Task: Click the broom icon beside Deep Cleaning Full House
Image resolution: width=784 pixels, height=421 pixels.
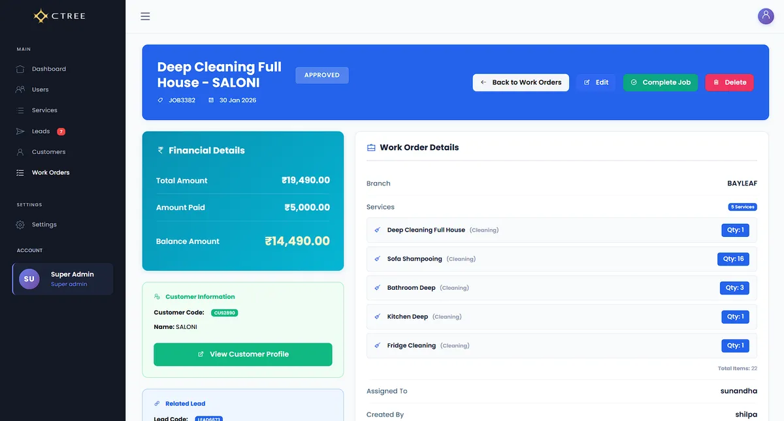Action: point(377,230)
